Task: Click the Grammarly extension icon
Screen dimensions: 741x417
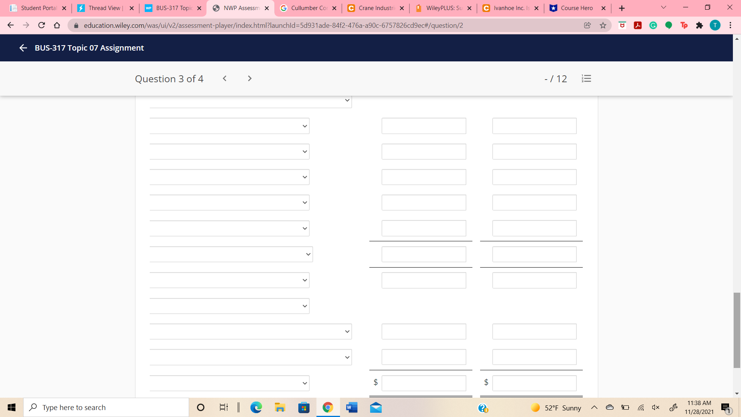Action: pyautogui.click(x=653, y=25)
